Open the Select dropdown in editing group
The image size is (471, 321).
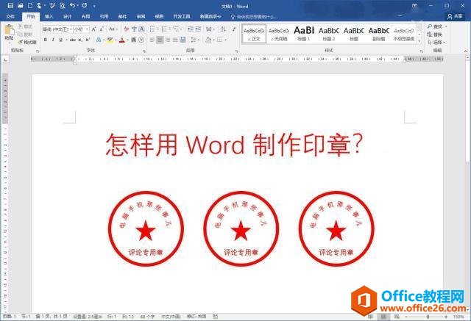tap(436, 43)
